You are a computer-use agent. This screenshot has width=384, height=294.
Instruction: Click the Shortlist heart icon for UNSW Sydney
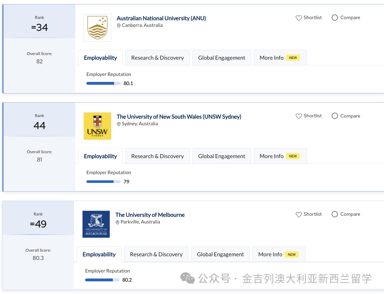(299, 116)
